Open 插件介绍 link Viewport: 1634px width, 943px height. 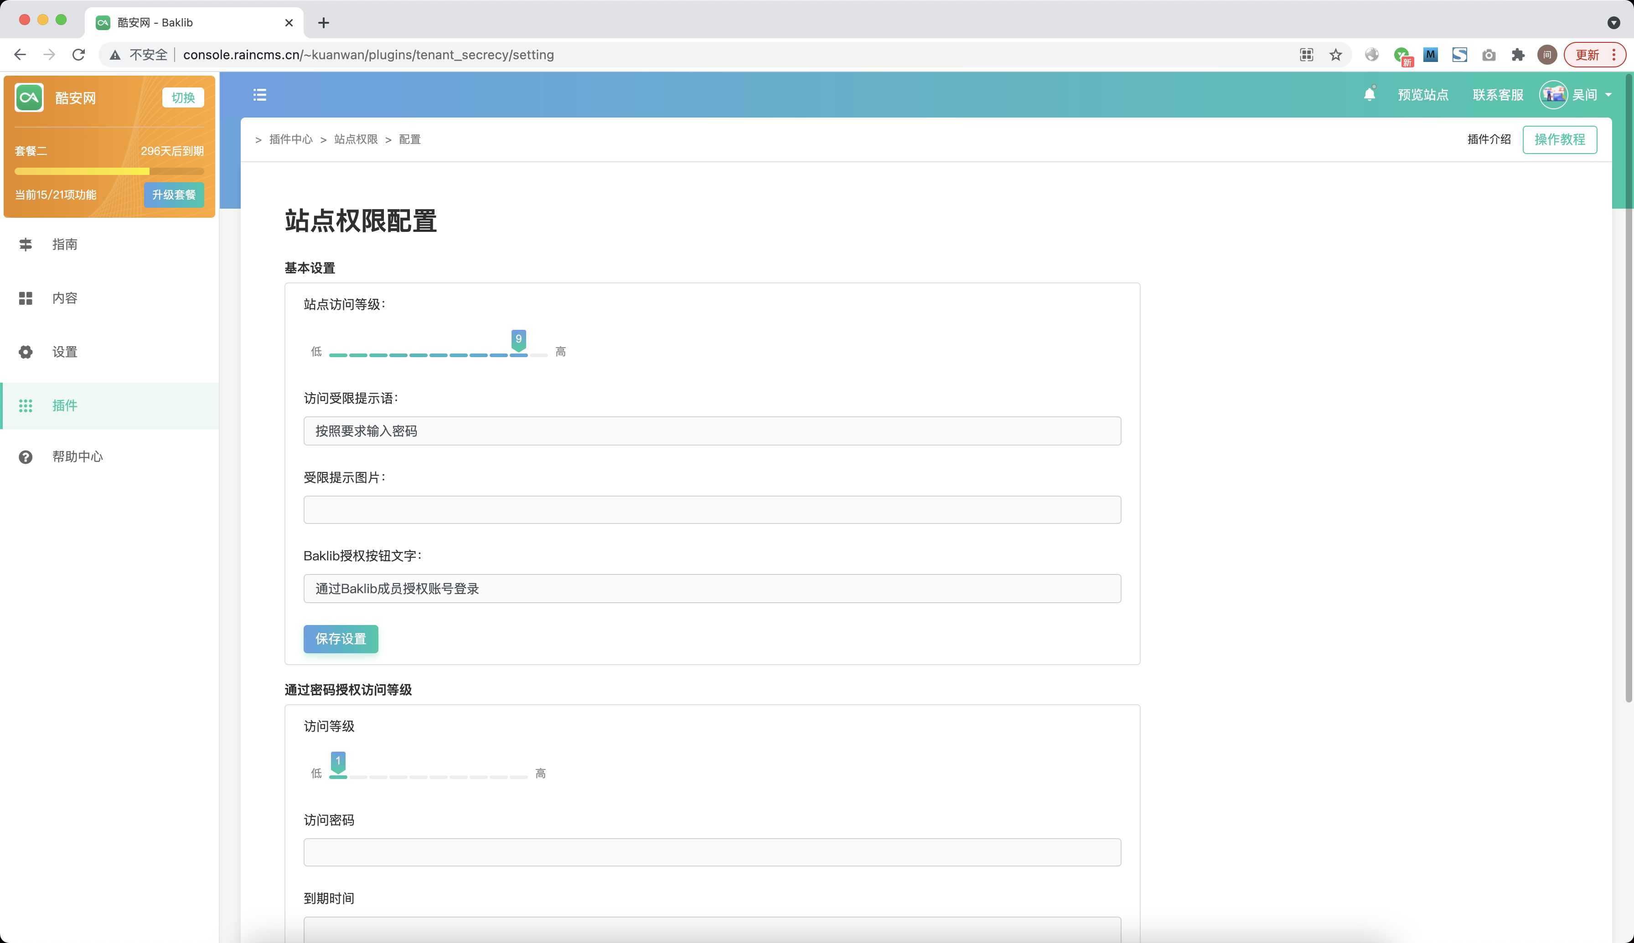(x=1489, y=139)
